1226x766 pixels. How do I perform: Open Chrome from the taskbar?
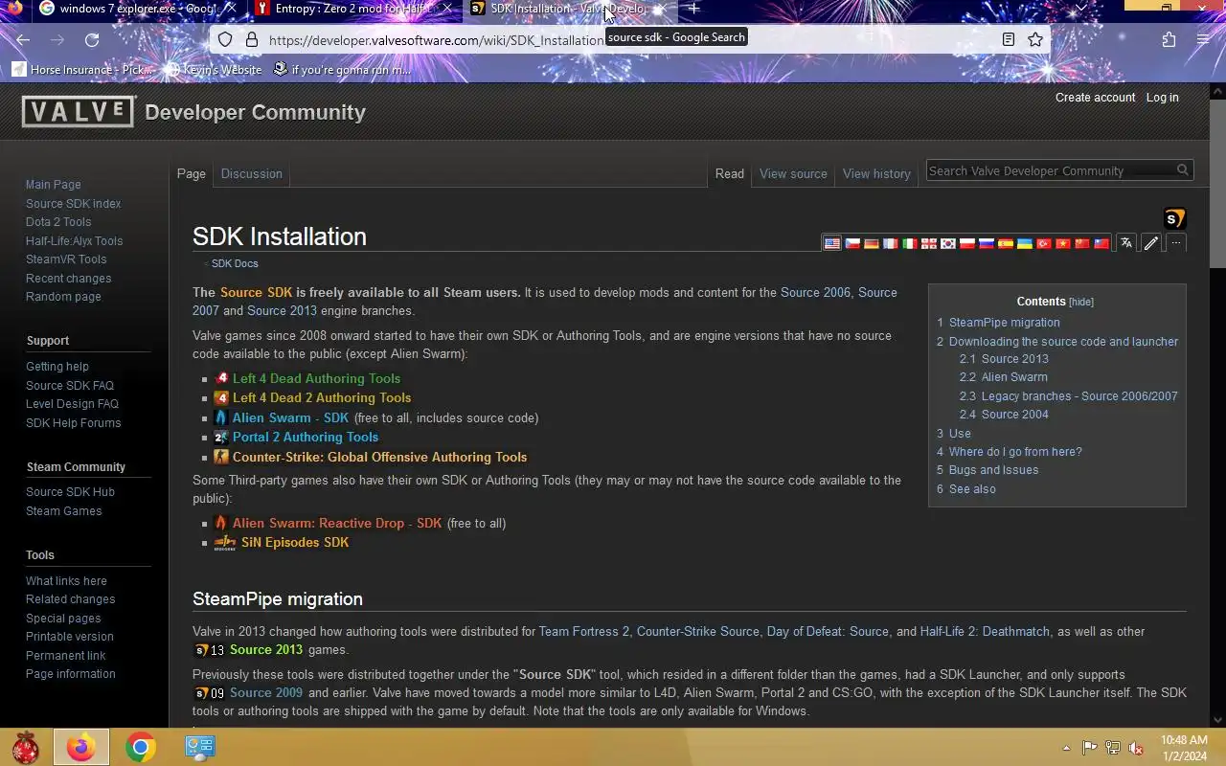tap(141, 748)
